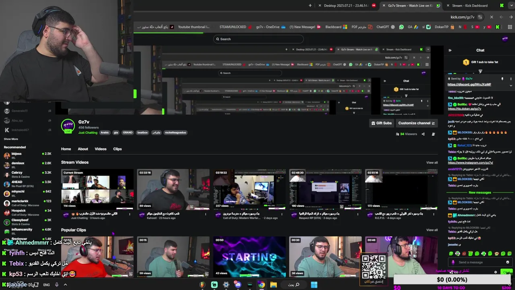Open options menu for R.E.P.O. video
Image resolution: width=515 pixels, height=290 pixels.
pyautogui.click(x=434, y=214)
